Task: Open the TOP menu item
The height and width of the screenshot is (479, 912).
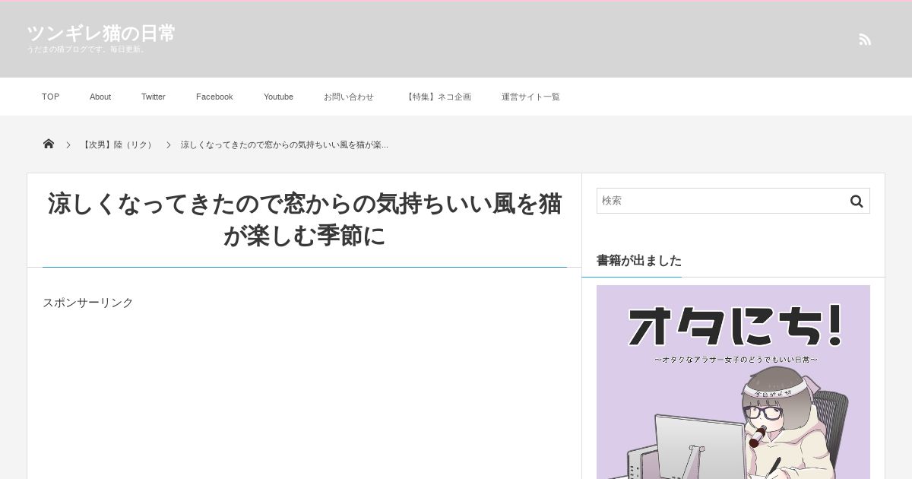Action: (x=50, y=97)
